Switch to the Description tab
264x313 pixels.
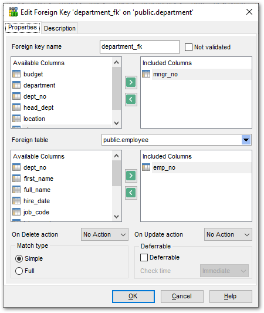(x=60, y=28)
